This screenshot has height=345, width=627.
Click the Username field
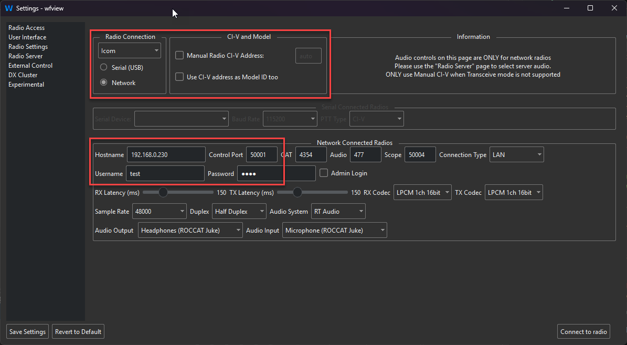[165, 174]
